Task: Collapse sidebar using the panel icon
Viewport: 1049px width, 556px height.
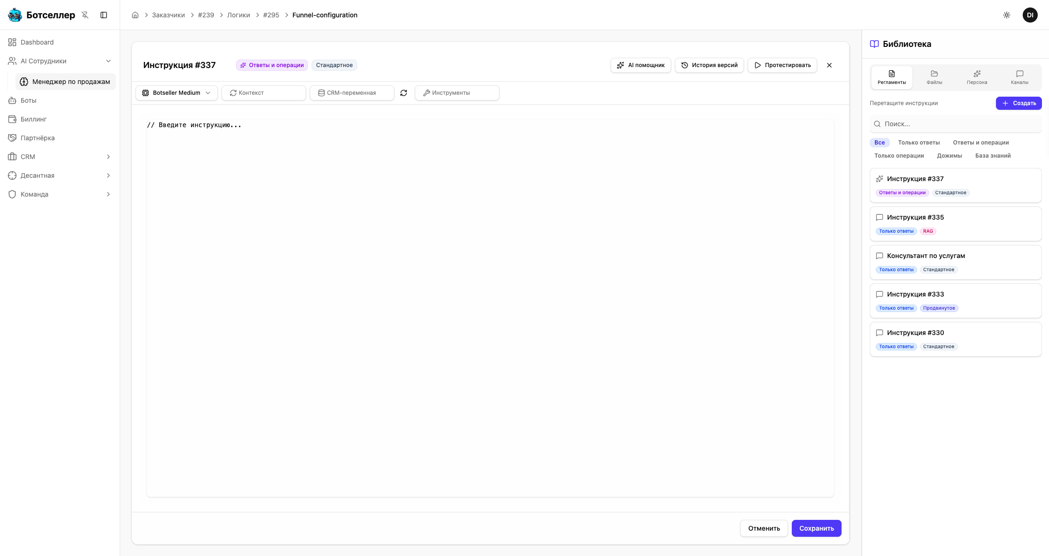Action: 104,15
